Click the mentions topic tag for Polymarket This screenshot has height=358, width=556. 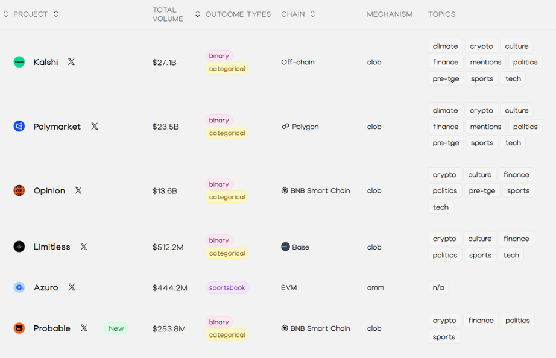pos(485,127)
